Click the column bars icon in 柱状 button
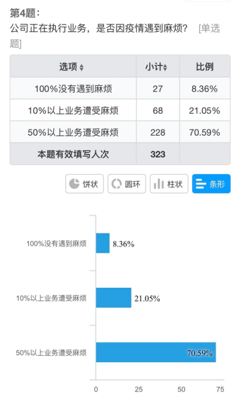The height and width of the screenshot is (393, 240). click(159, 184)
